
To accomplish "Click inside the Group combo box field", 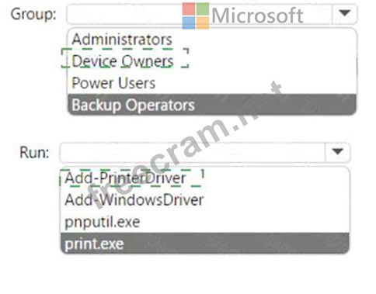I will coord(199,14).
